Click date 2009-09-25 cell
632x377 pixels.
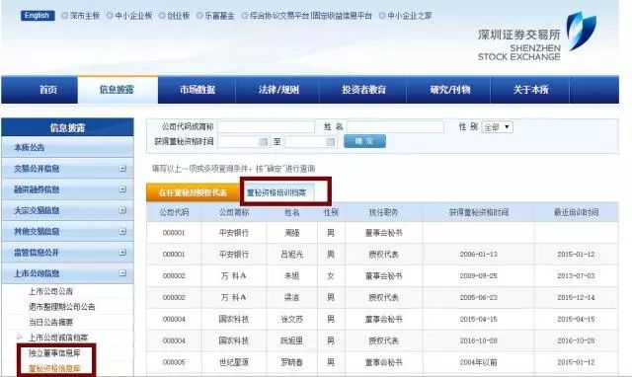(x=478, y=276)
